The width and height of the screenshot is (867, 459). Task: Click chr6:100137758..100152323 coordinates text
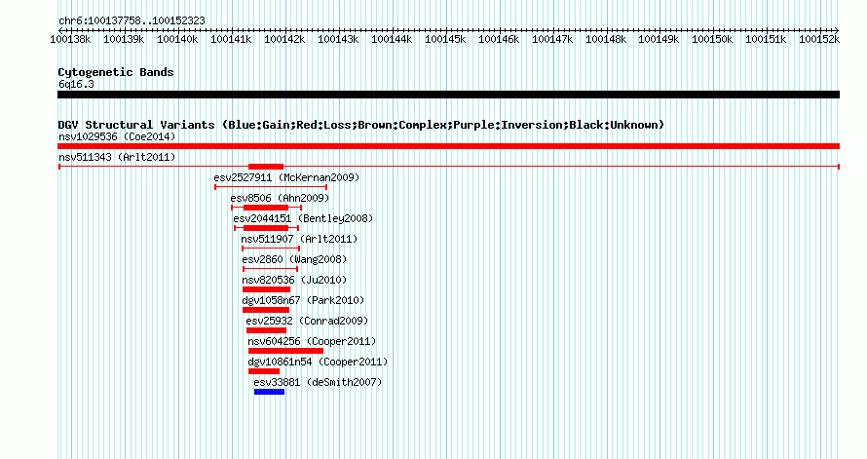pos(132,20)
